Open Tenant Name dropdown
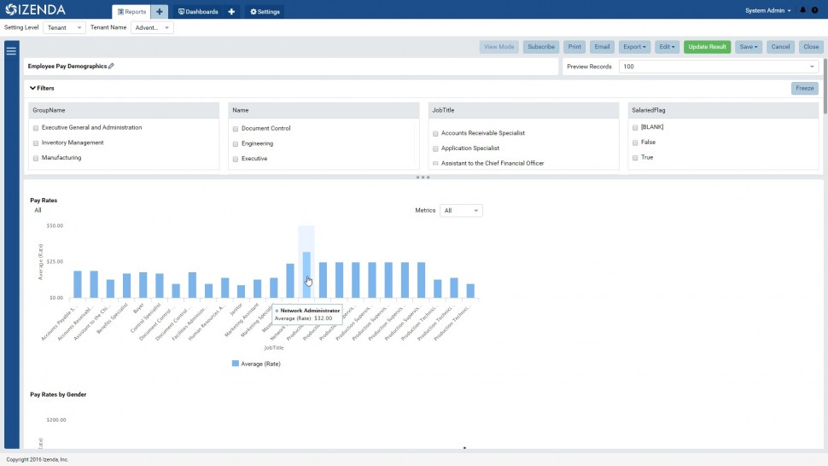Viewport: 828px width, 466px height. [x=152, y=27]
